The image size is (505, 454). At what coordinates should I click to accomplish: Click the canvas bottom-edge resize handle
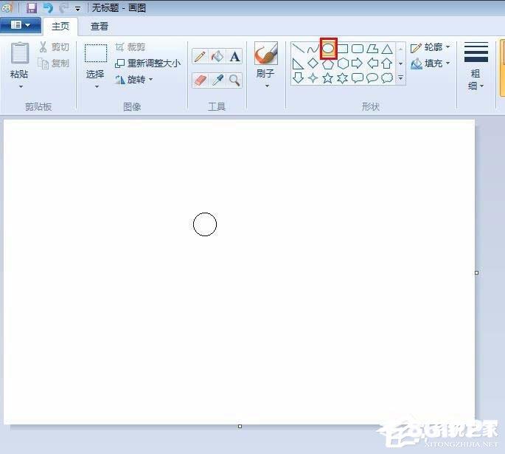(240, 426)
